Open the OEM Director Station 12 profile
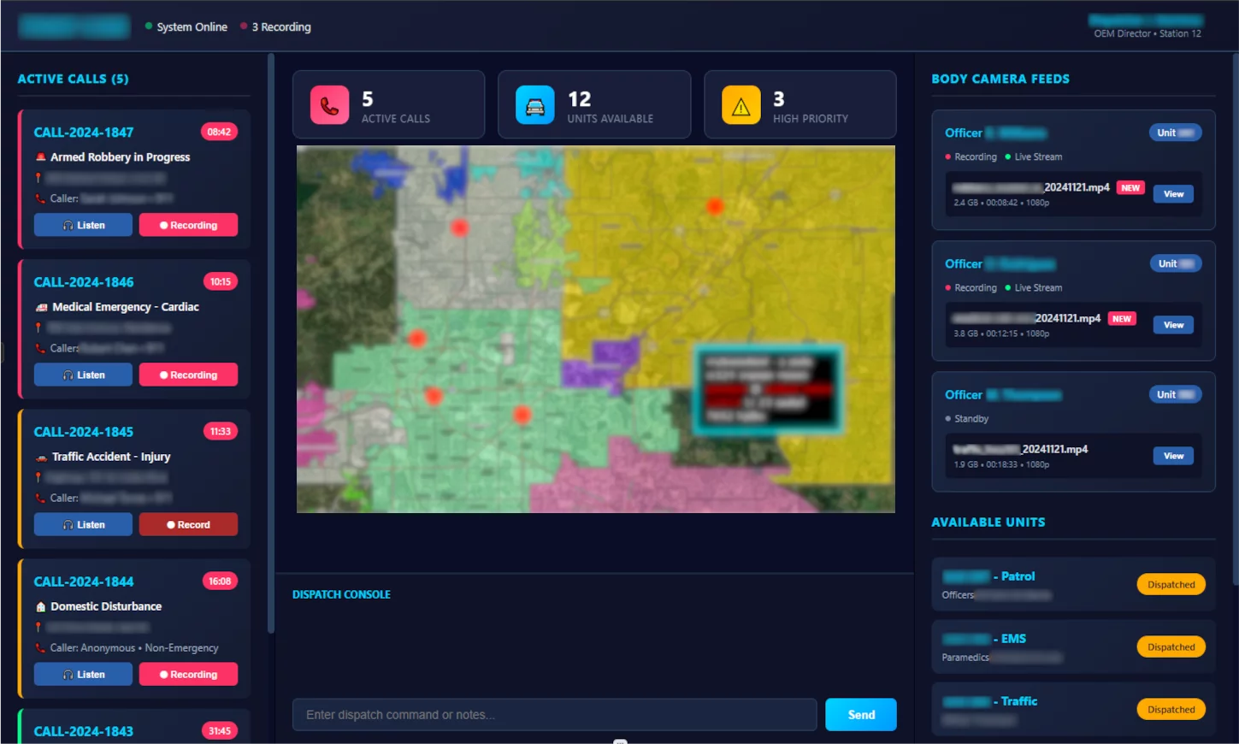The width and height of the screenshot is (1239, 744). (1146, 27)
